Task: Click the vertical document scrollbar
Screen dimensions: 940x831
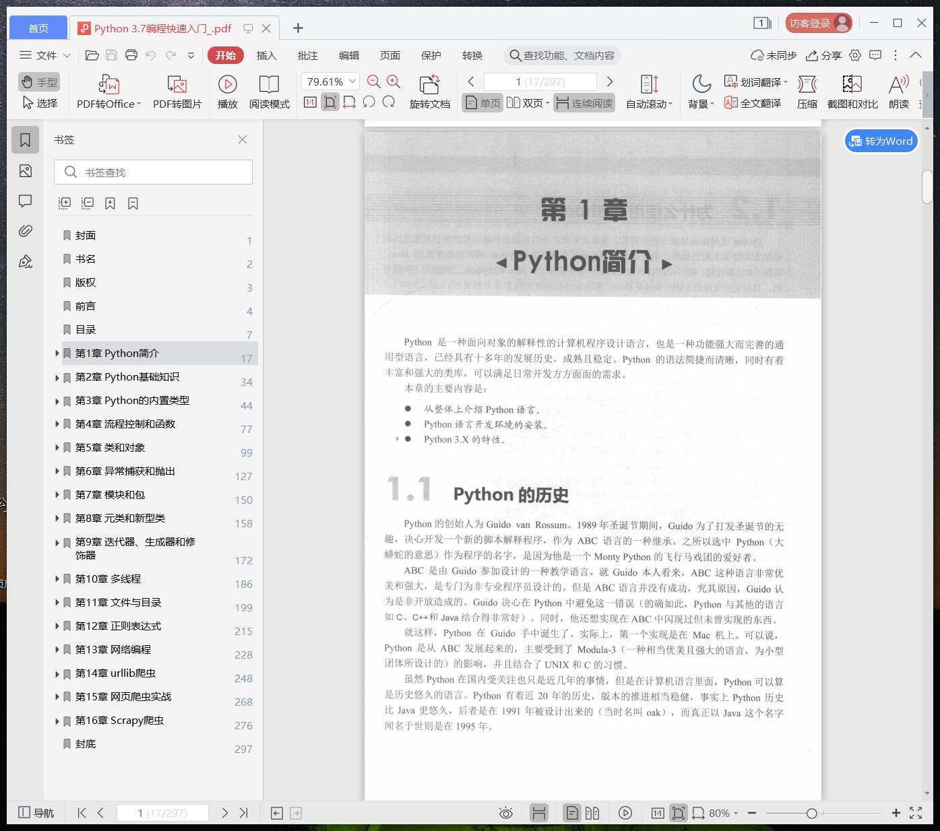Action: [927, 187]
